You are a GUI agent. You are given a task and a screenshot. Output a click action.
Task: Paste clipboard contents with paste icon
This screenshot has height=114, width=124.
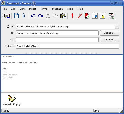pyautogui.click(x=63, y=16)
